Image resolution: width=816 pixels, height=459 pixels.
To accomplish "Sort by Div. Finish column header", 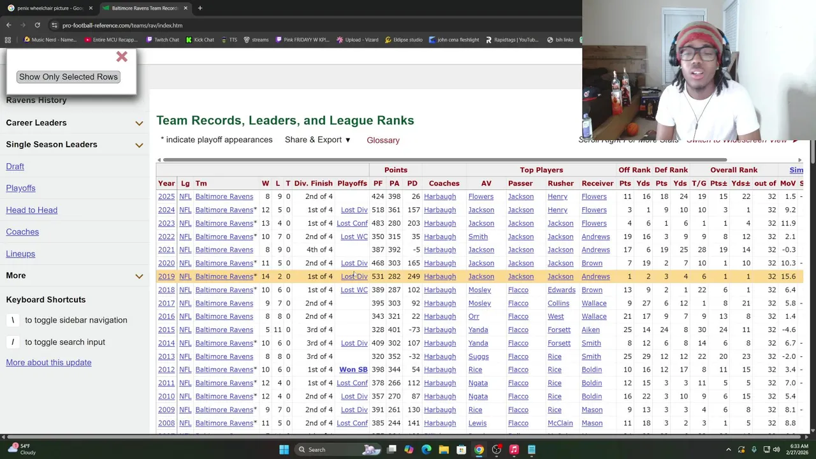I will point(313,184).
